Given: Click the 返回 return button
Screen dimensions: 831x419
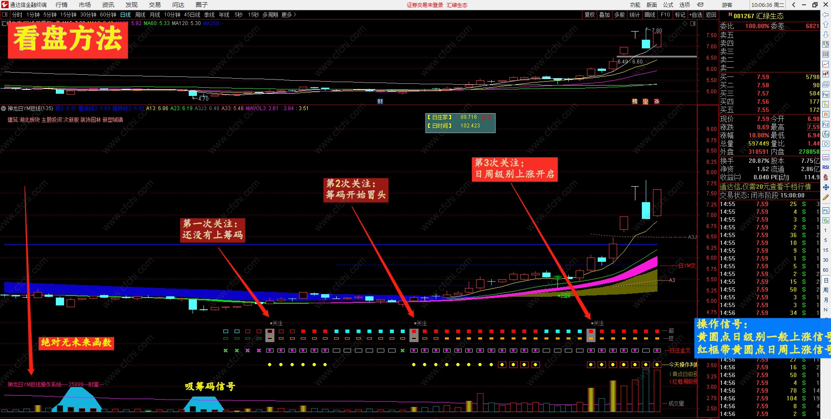Looking at the screenshot, I should (x=711, y=15).
